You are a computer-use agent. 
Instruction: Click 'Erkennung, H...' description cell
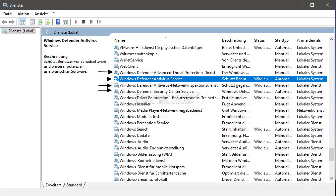coord(235,135)
